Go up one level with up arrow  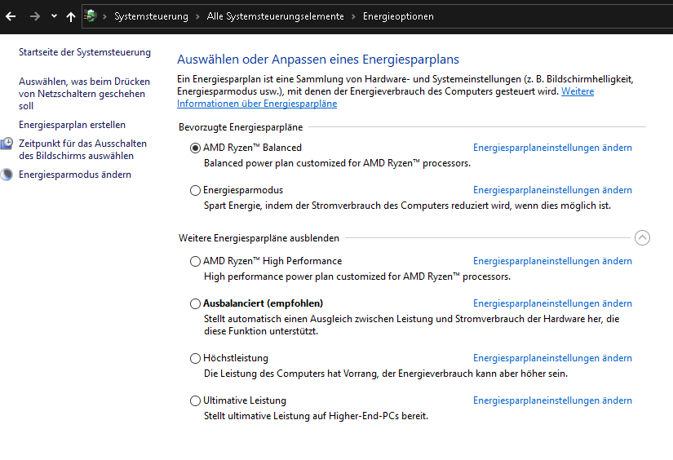pos(71,16)
